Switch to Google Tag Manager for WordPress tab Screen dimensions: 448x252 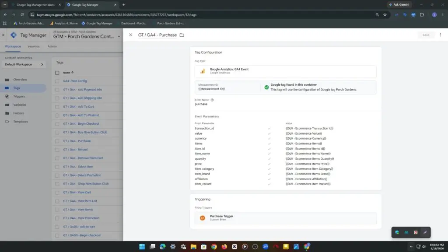[x=36, y=4]
